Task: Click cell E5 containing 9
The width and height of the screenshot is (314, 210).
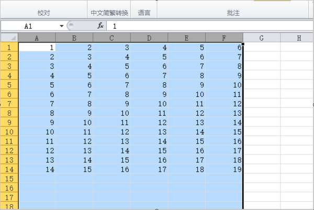Action: coord(187,85)
